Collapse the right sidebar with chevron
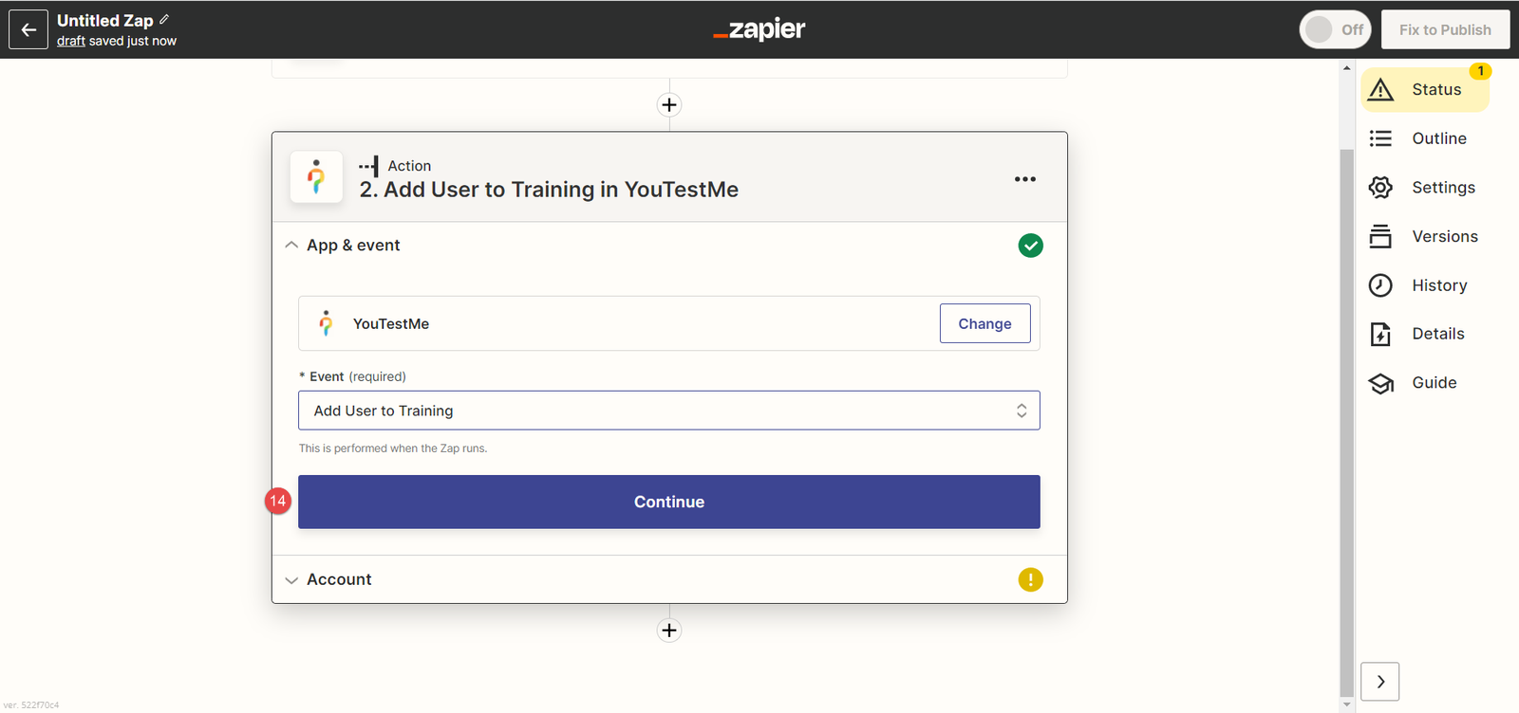This screenshot has height=713, width=1519. pos(1379,681)
